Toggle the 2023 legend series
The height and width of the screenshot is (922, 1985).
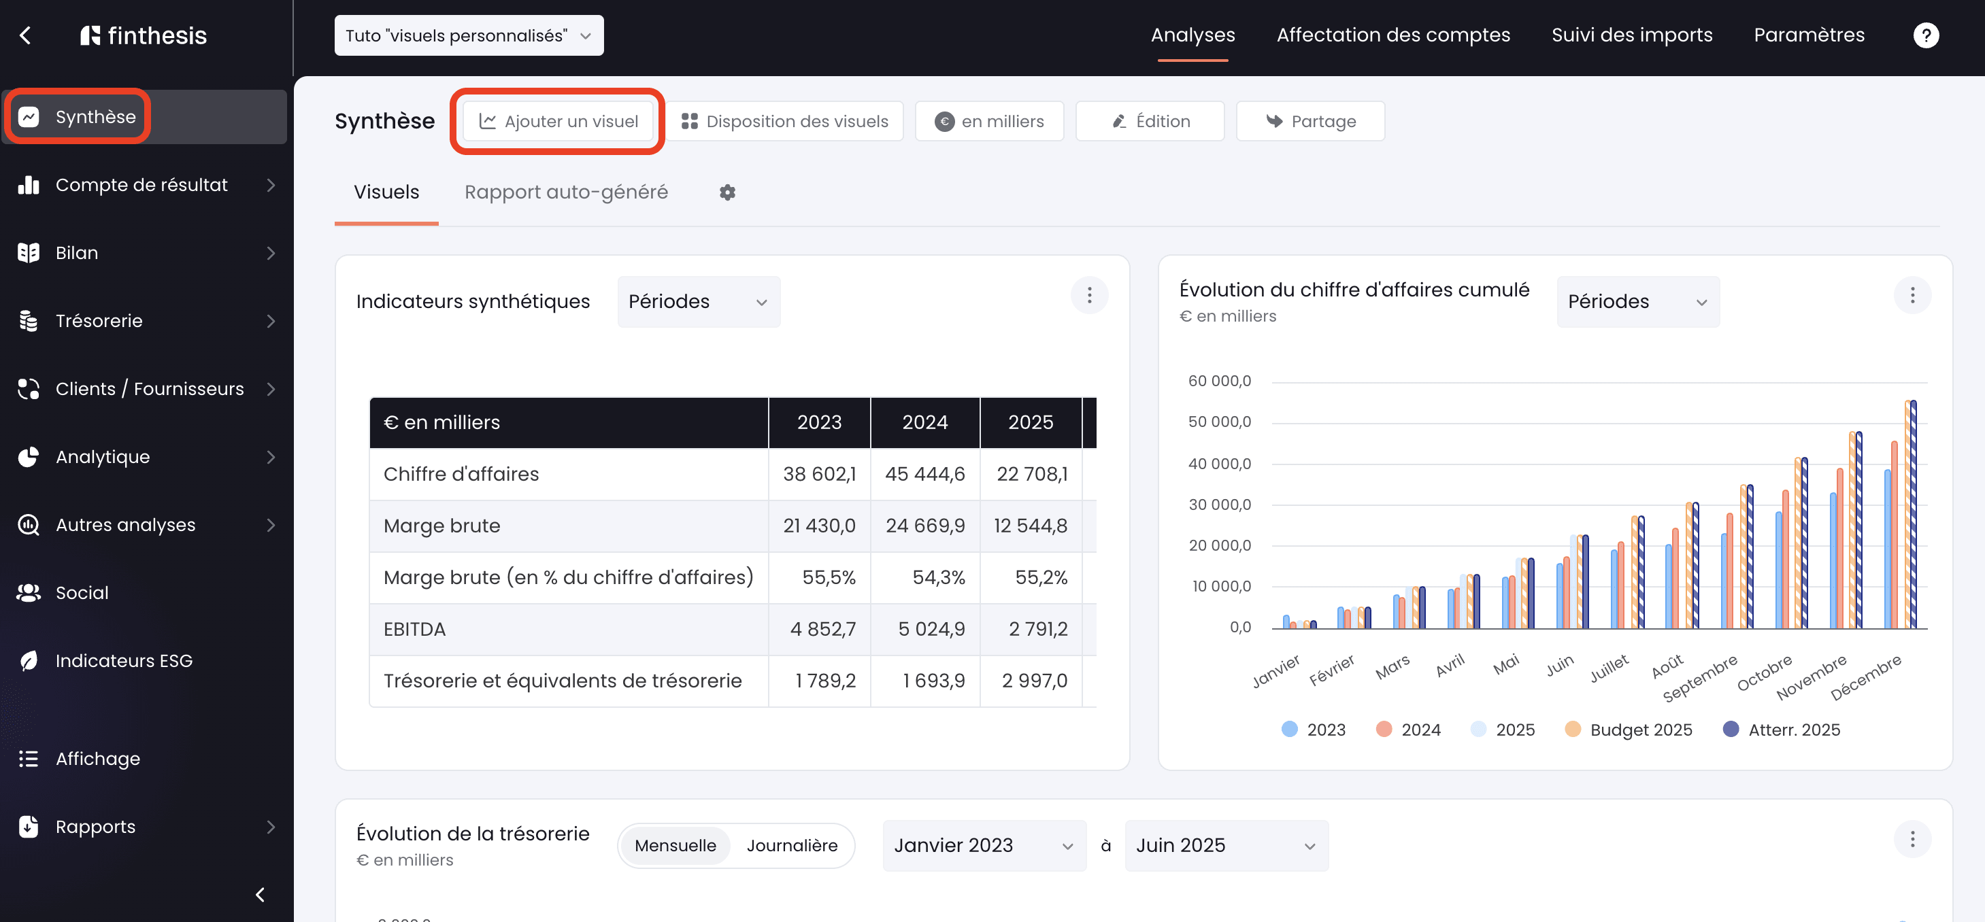1314,730
